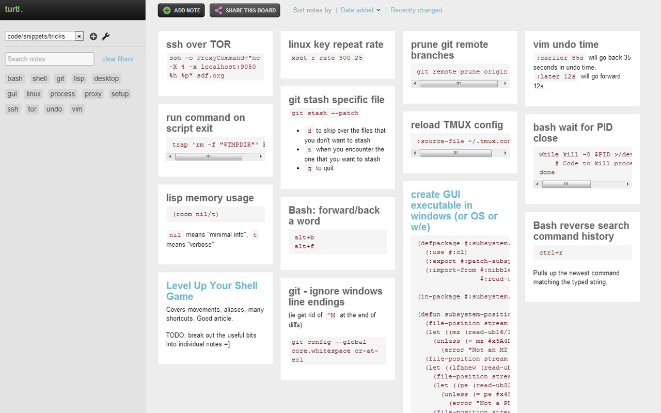Click SHARE THIS BOARD button

pyautogui.click(x=245, y=10)
